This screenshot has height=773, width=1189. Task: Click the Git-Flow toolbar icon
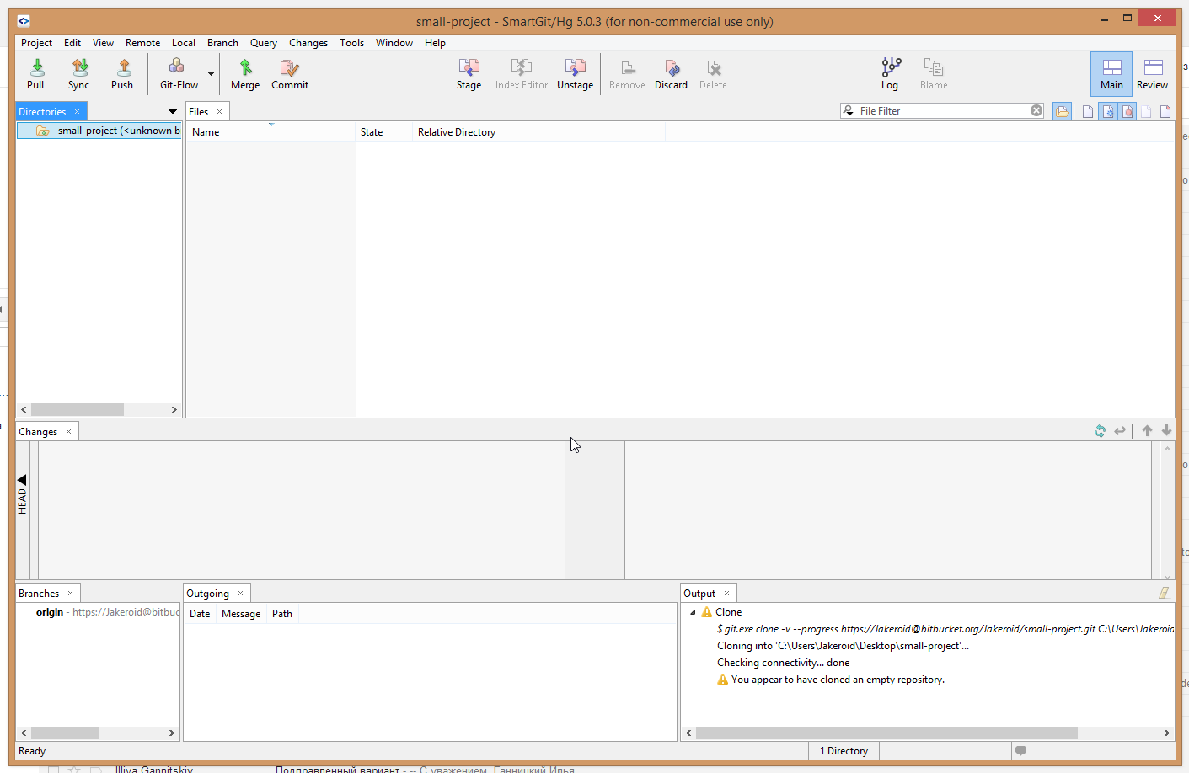179,73
